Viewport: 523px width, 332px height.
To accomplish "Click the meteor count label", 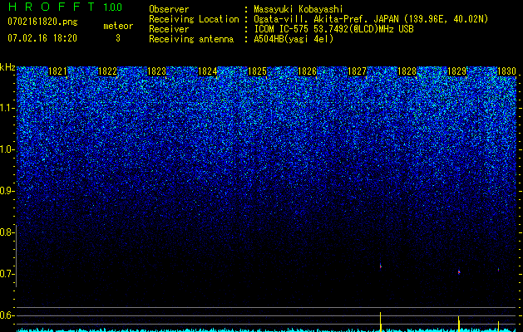I will pos(118,26).
